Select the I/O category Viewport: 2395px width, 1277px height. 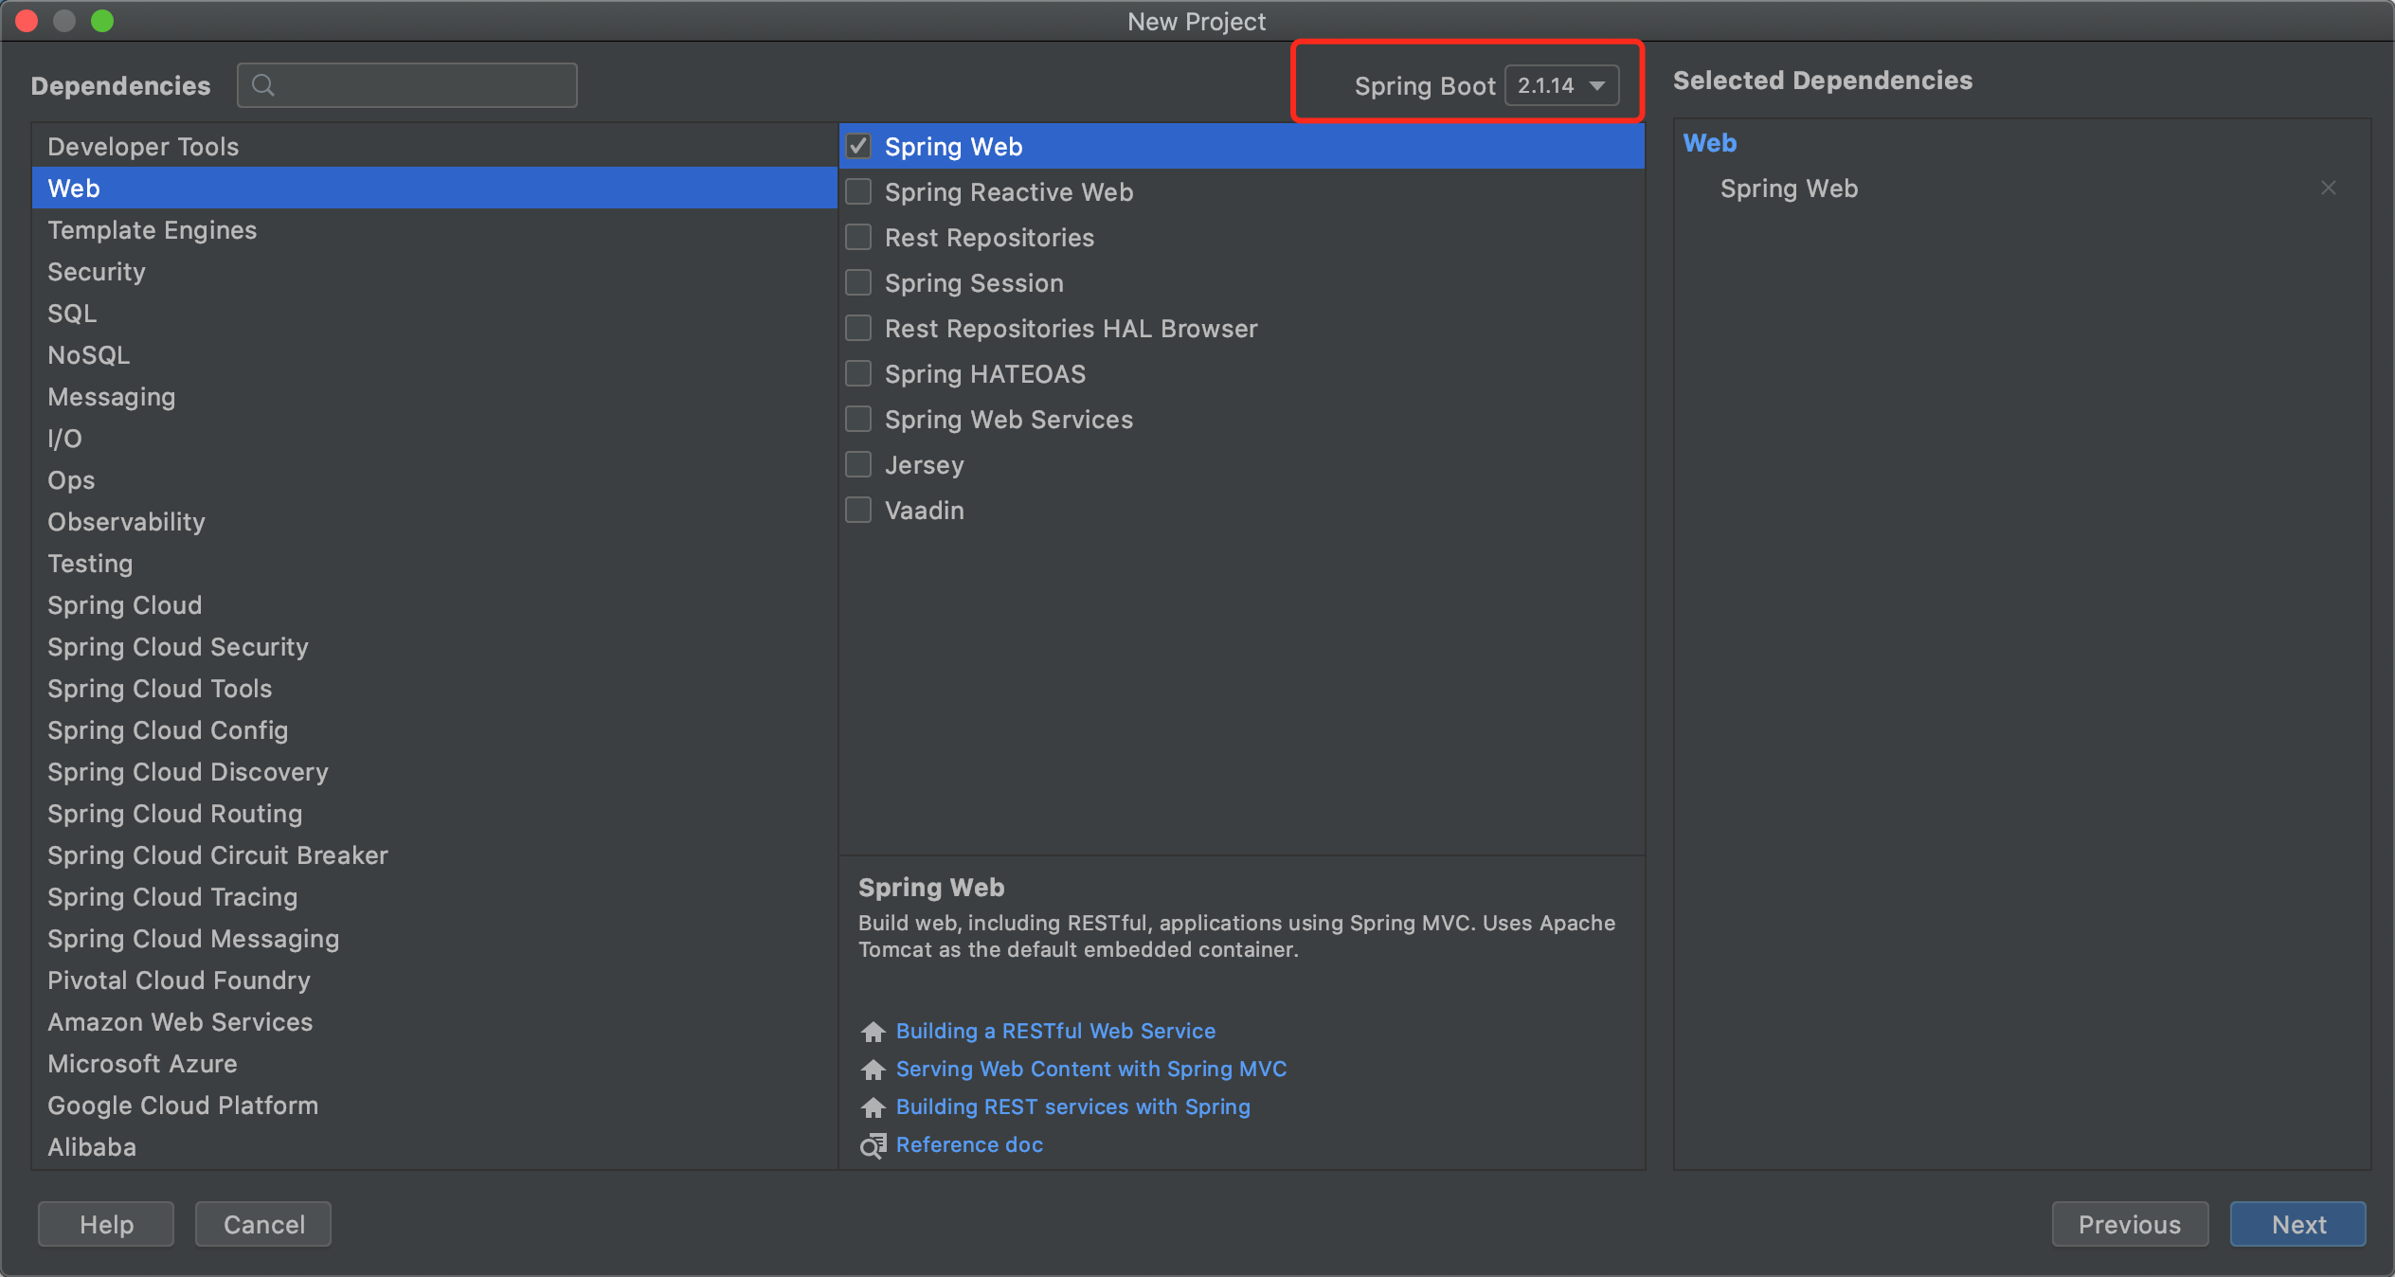tap(435, 439)
